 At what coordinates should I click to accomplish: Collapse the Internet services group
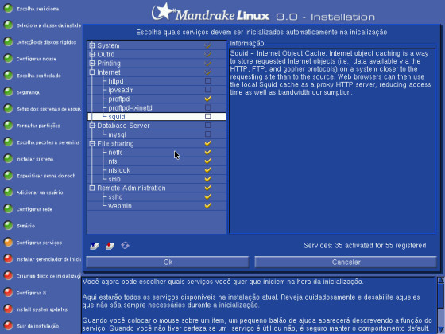click(x=92, y=72)
